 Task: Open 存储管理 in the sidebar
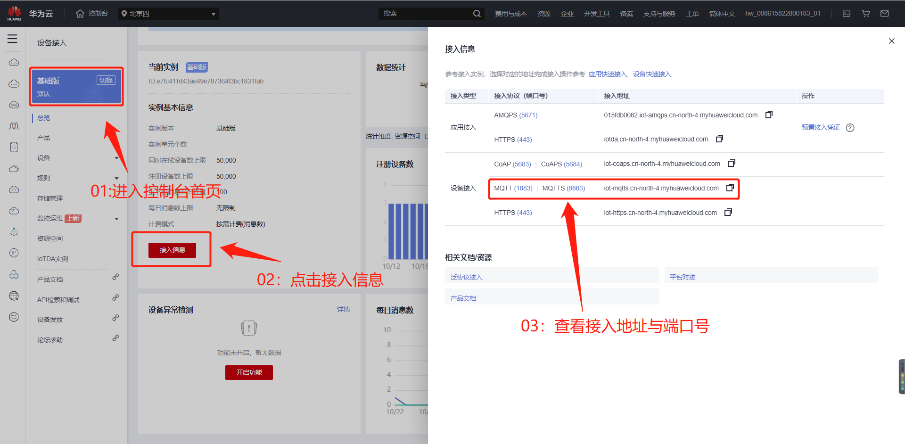50,198
